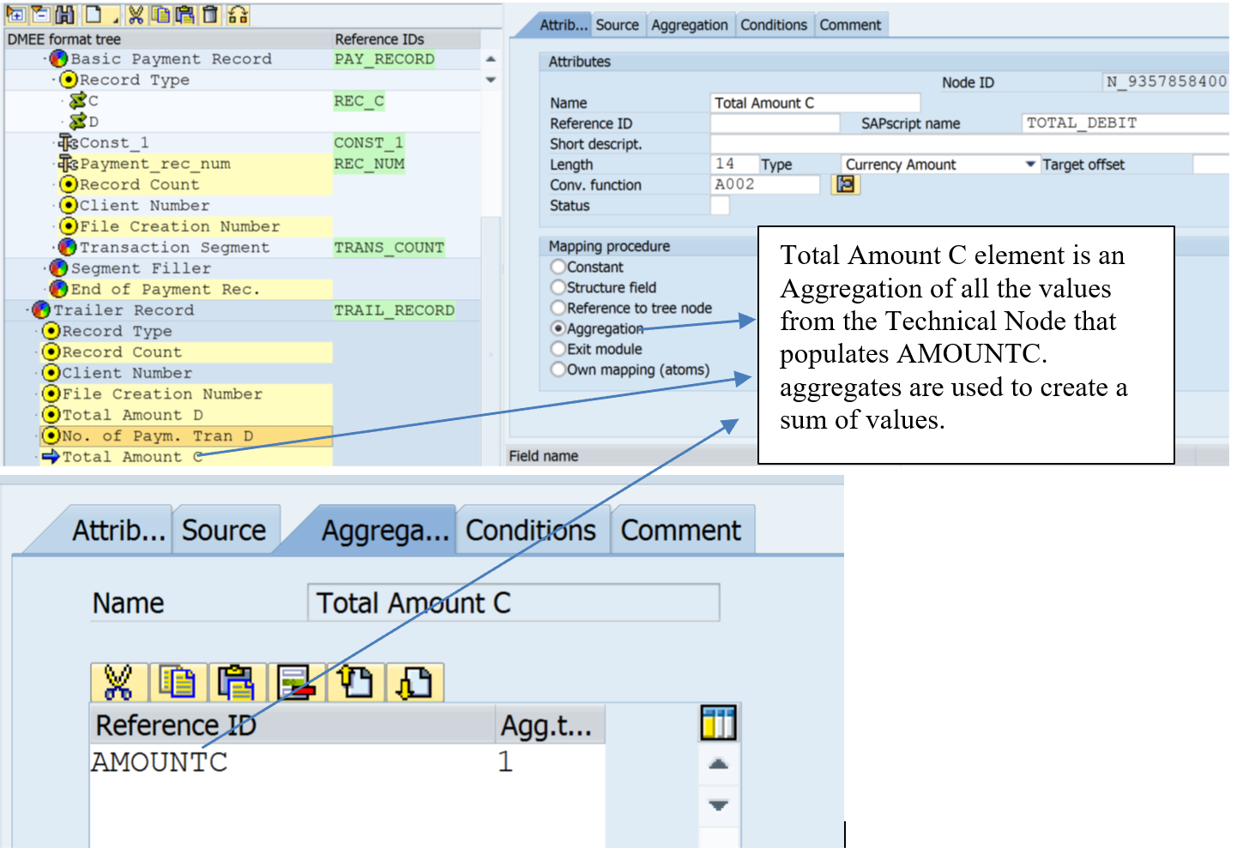This screenshot has height=853, width=1237.
Task: Select the End of Payment Rec. node
Action: (165, 290)
